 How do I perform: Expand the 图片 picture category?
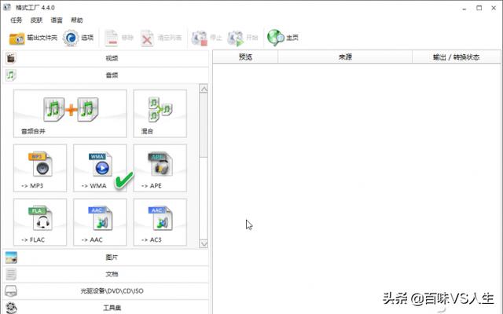(106, 257)
